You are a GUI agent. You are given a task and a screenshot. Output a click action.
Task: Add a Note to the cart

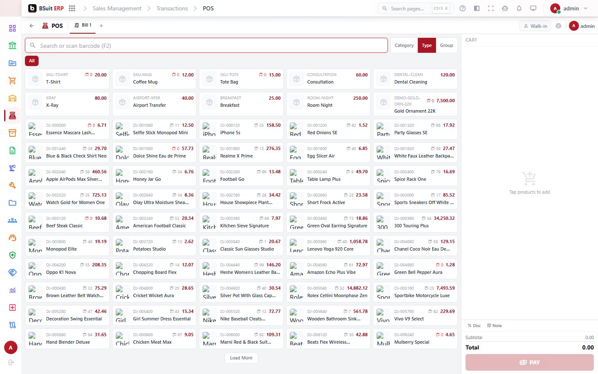[x=495, y=326]
